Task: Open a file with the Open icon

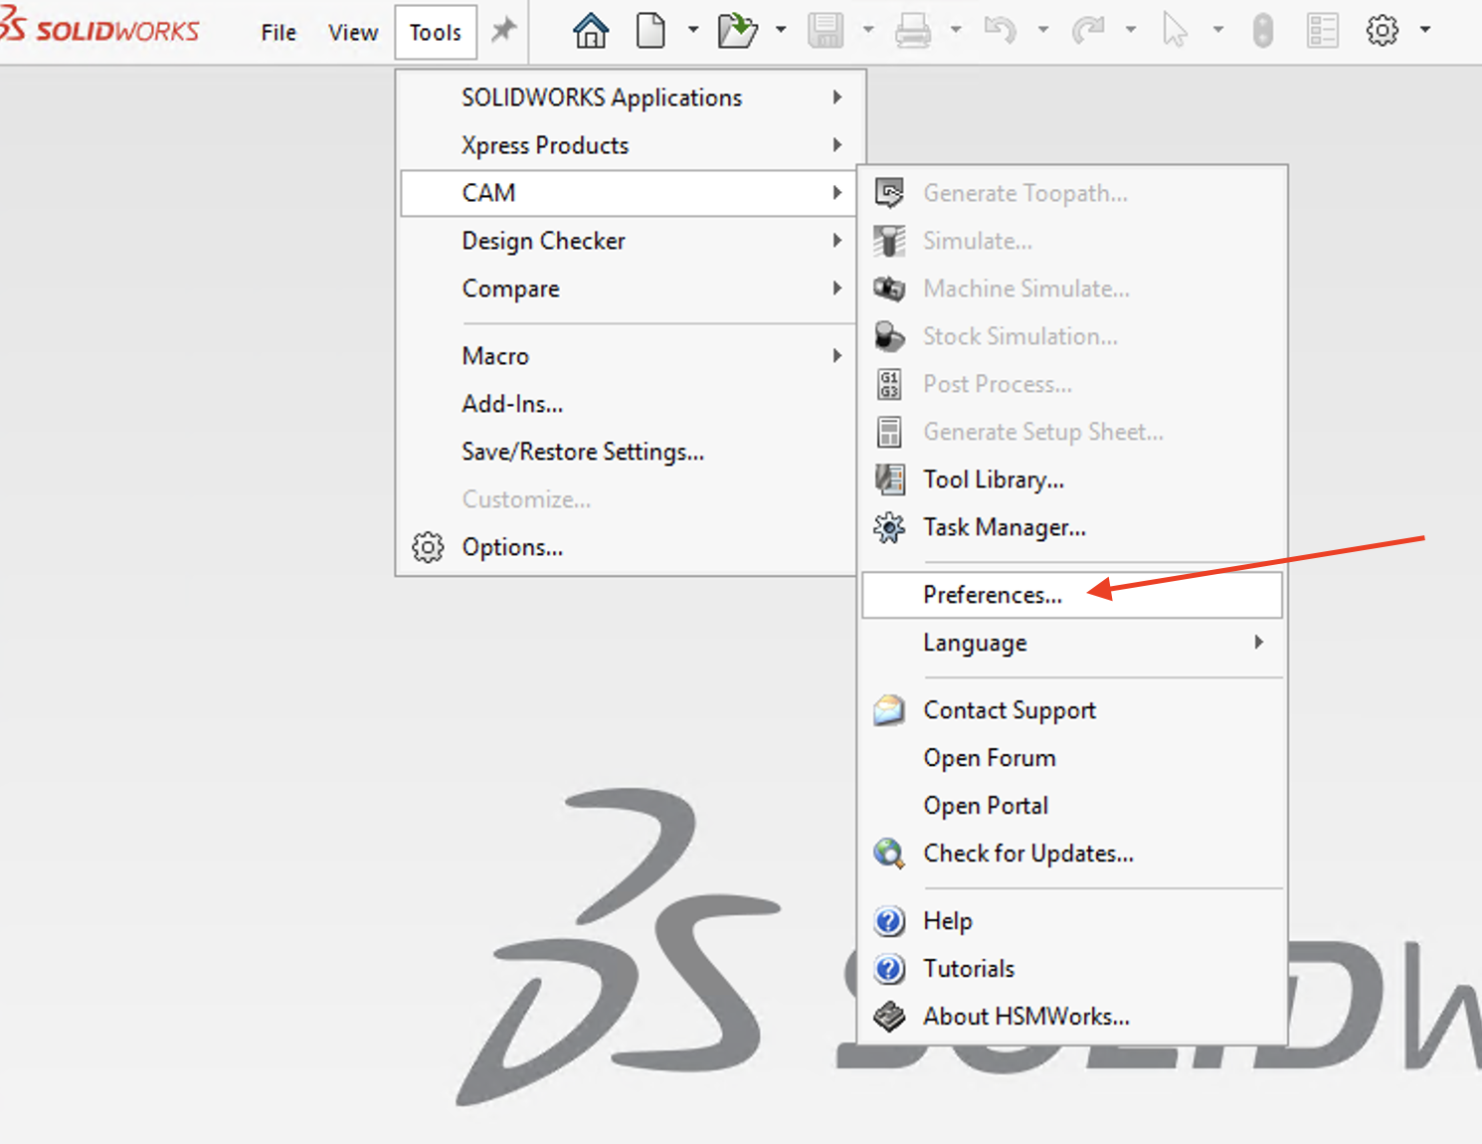Action: 737,31
